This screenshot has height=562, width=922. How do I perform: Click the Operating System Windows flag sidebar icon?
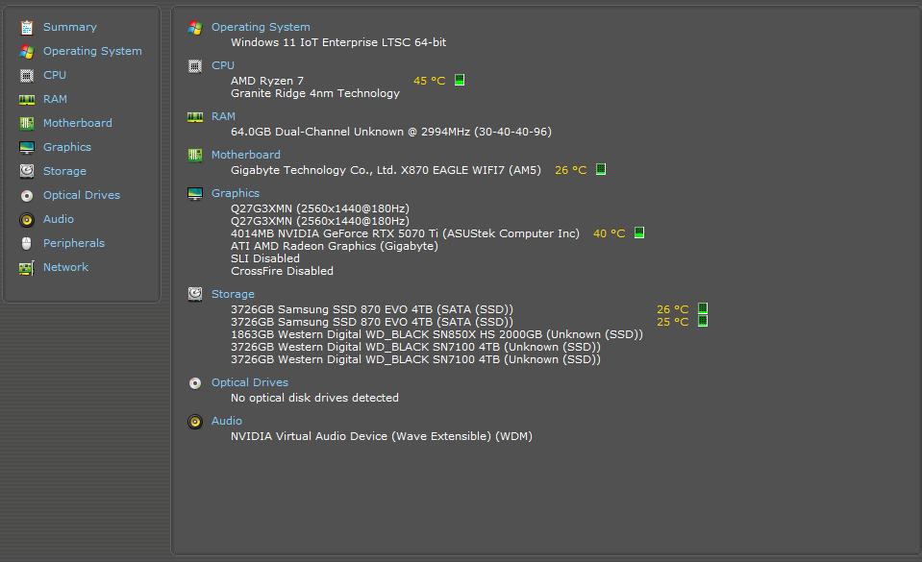click(27, 52)
